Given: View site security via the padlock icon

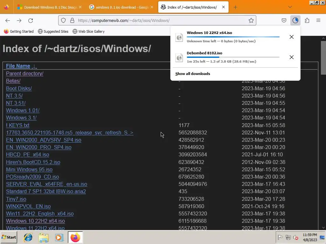Looking at the screenshot, I should coord(72,20).
